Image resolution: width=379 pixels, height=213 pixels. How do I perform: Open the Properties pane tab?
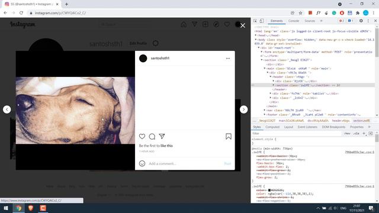click(x=356, y=127)
